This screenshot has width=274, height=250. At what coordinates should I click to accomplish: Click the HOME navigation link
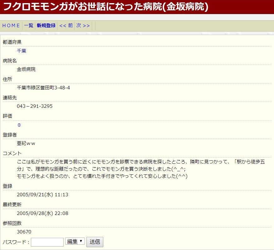pos(11,26)
